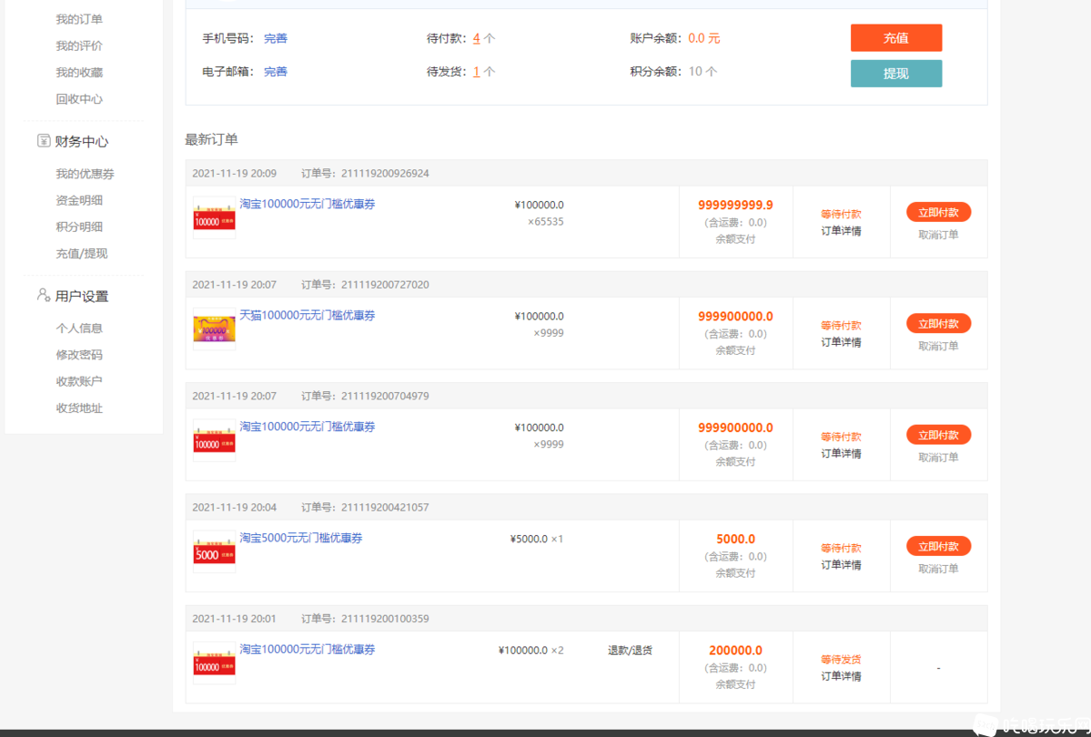Screen dimensions: 1091x737
Task: Click the quantity ×65535
Action: coord(546,222)
